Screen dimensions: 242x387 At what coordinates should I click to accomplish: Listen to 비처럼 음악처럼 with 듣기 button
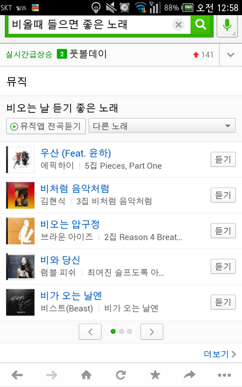(223, 195)
